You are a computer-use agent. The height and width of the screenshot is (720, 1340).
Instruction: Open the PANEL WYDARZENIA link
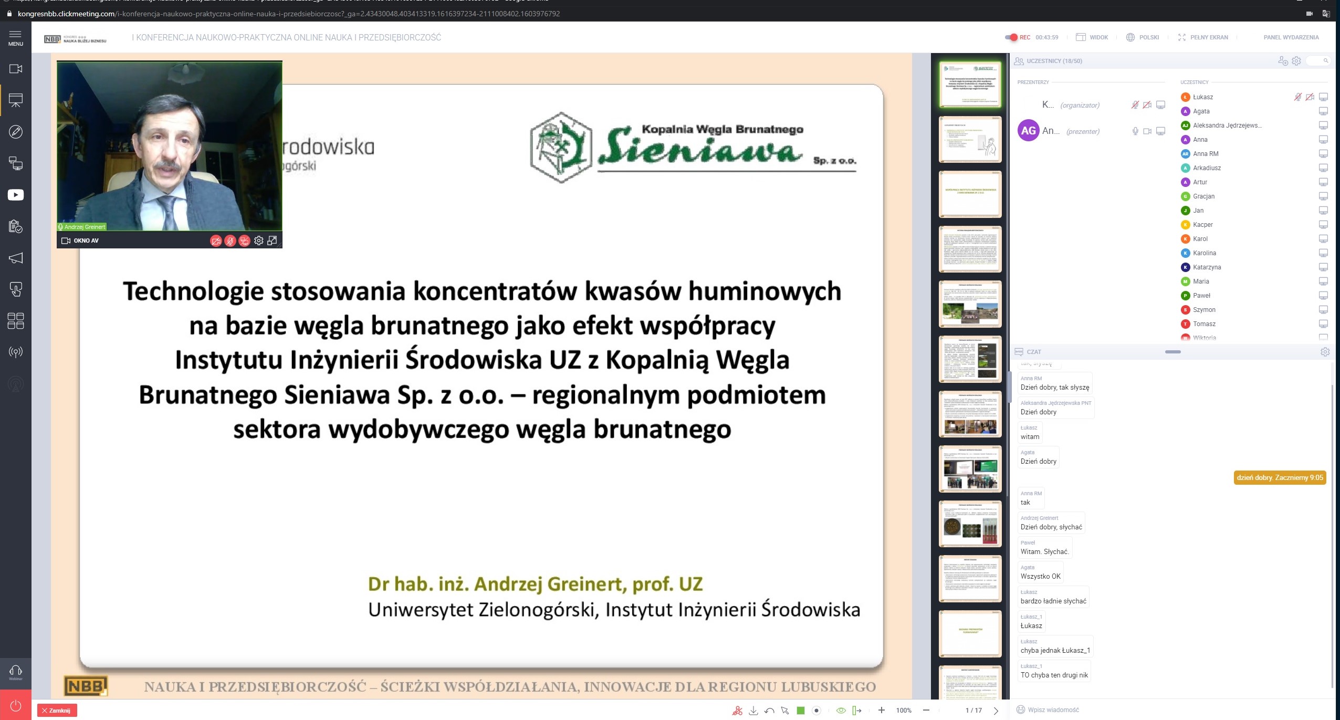(x=1291, y=37)
